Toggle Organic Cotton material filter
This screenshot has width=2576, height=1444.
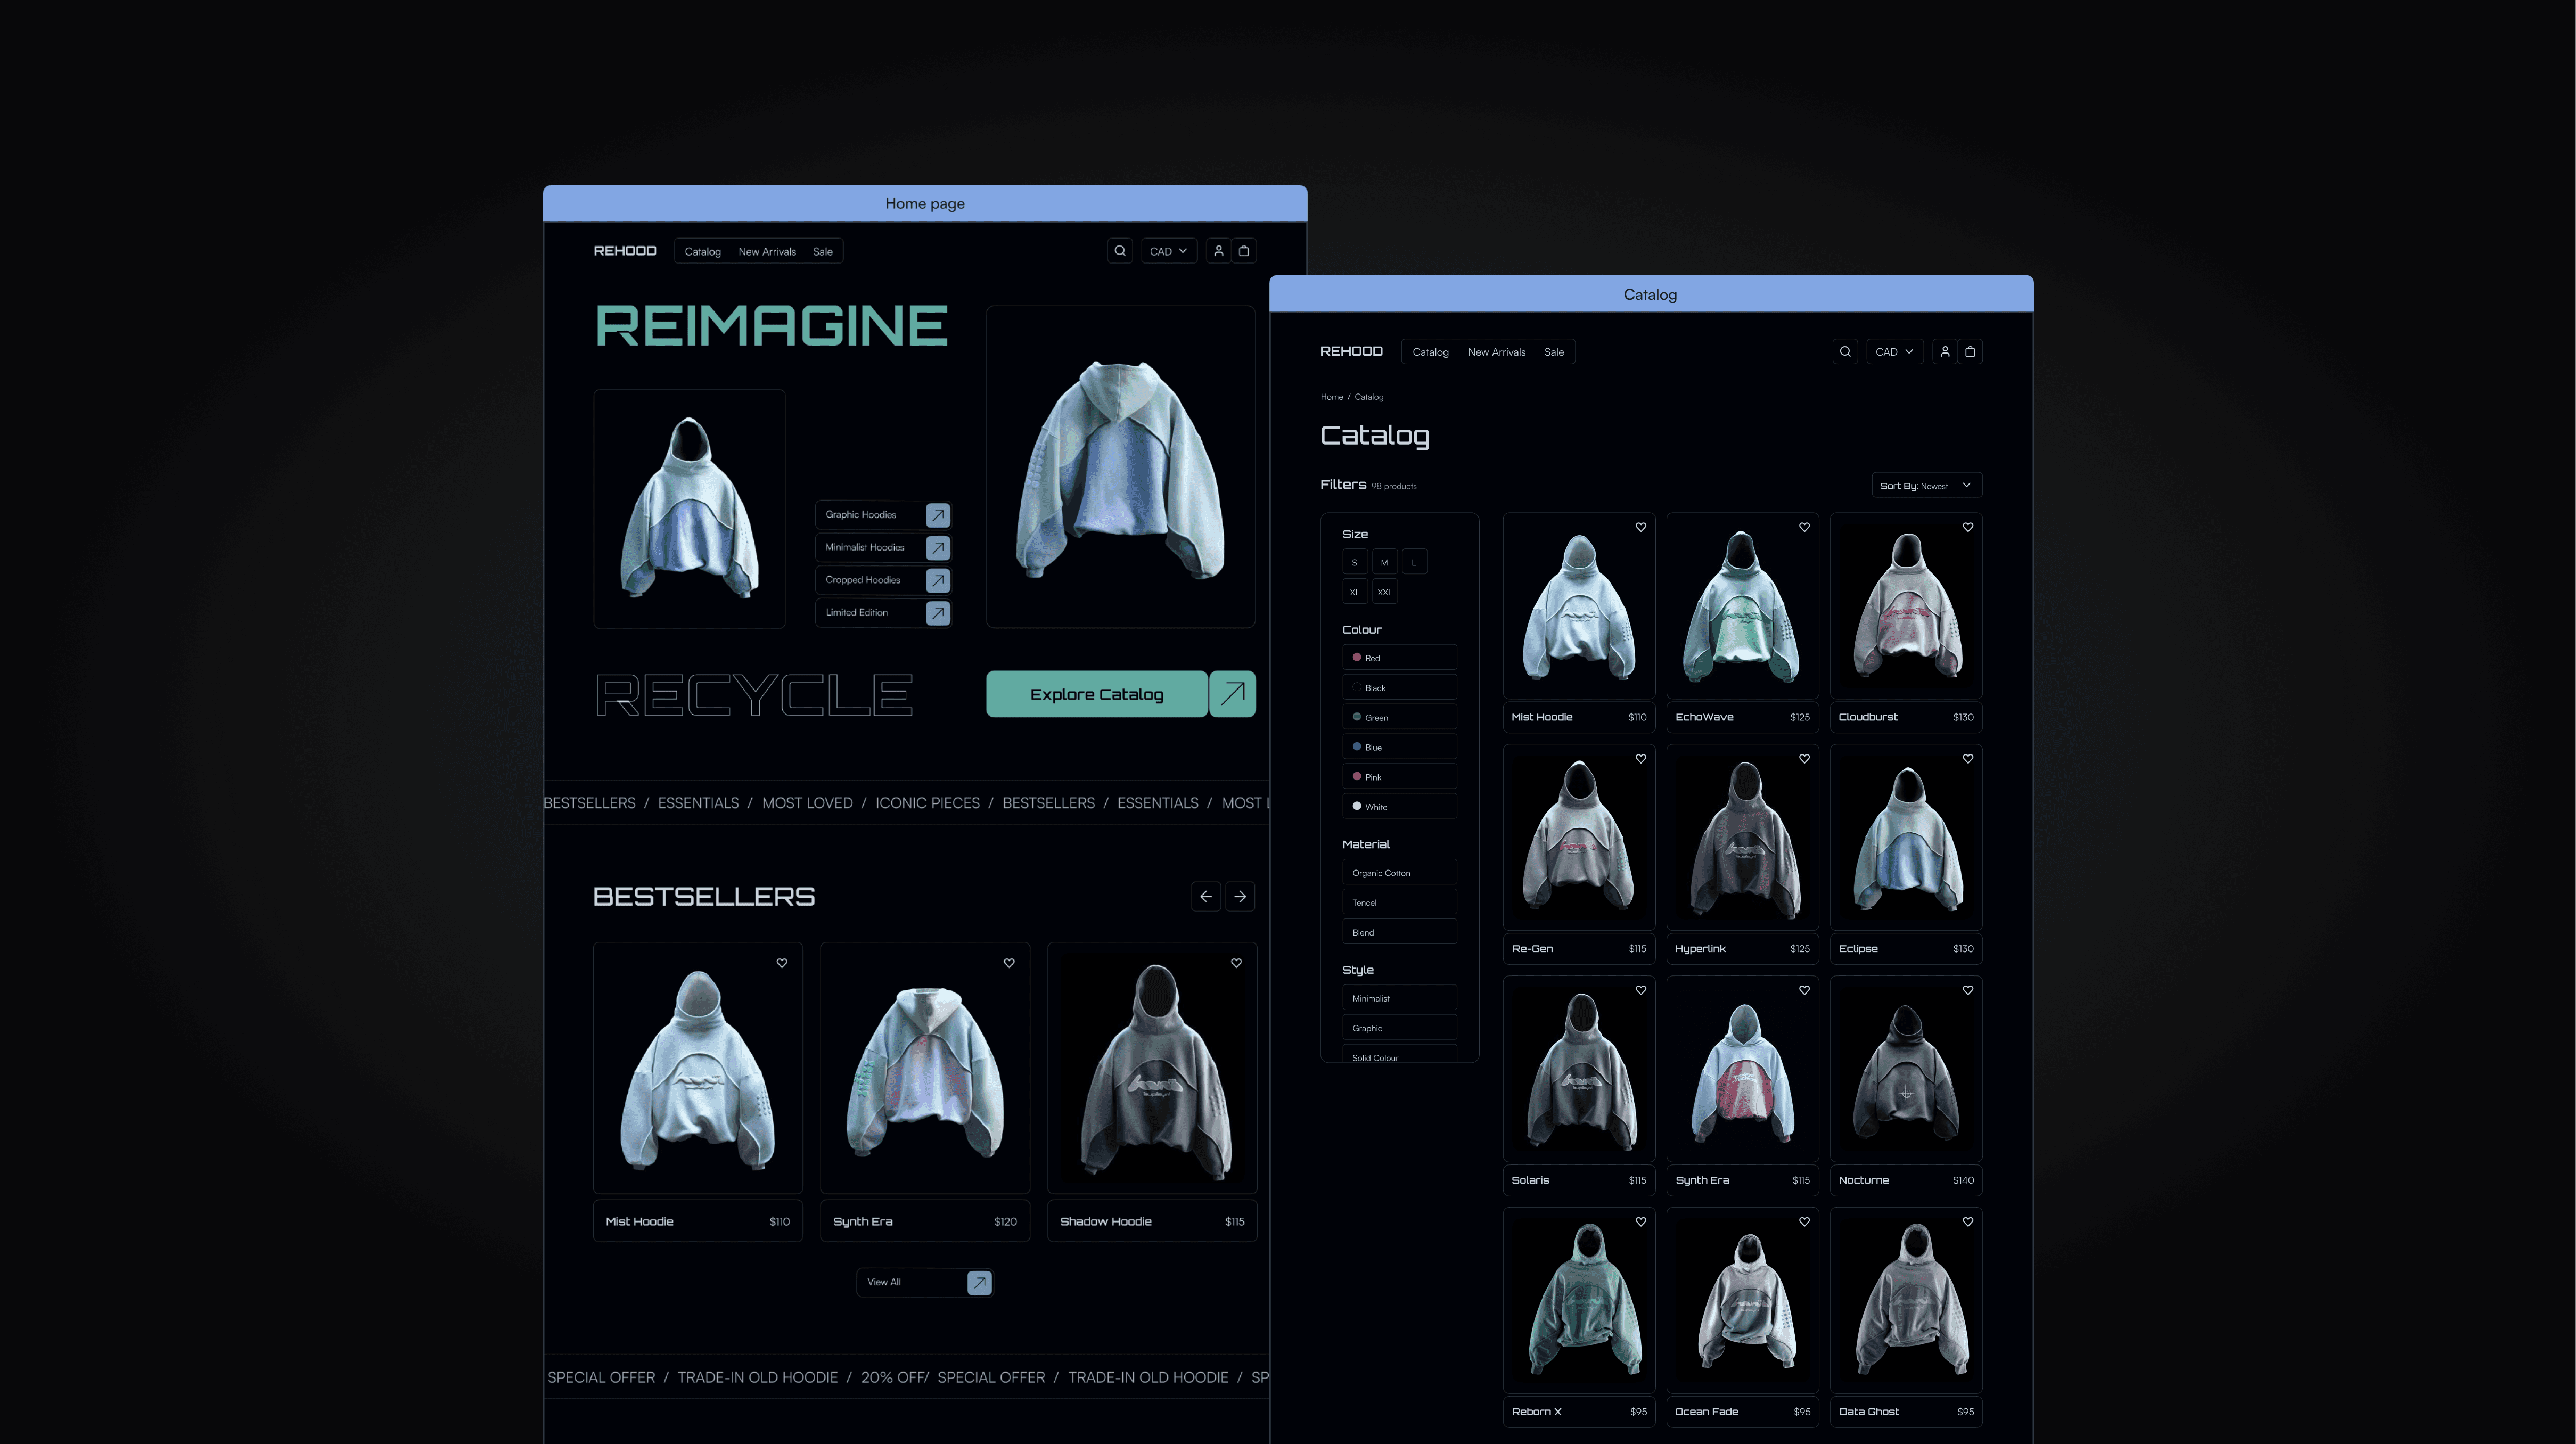[x=1399, y=873]
